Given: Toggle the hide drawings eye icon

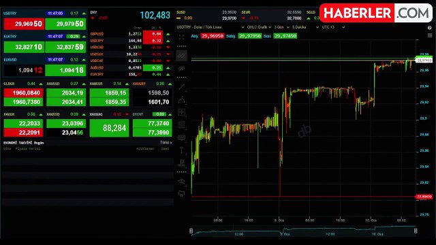Looking at the screenshot, I should (181, 68).
